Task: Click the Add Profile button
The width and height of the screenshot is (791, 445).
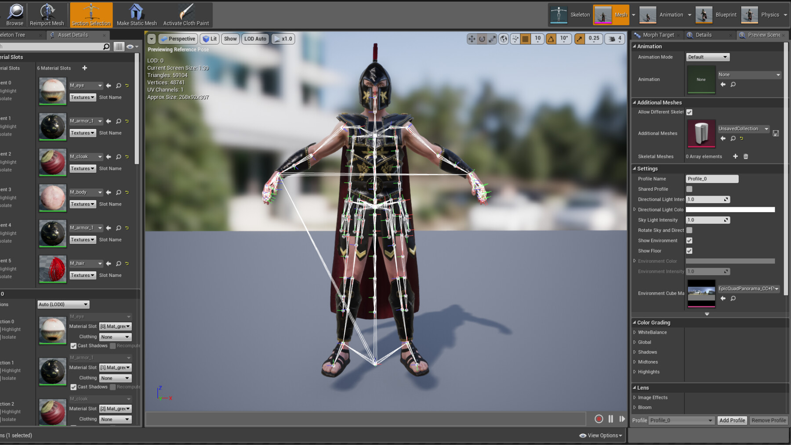Action: pos(732,420)
